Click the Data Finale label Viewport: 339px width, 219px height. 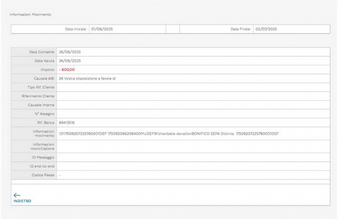coord(240,29)
